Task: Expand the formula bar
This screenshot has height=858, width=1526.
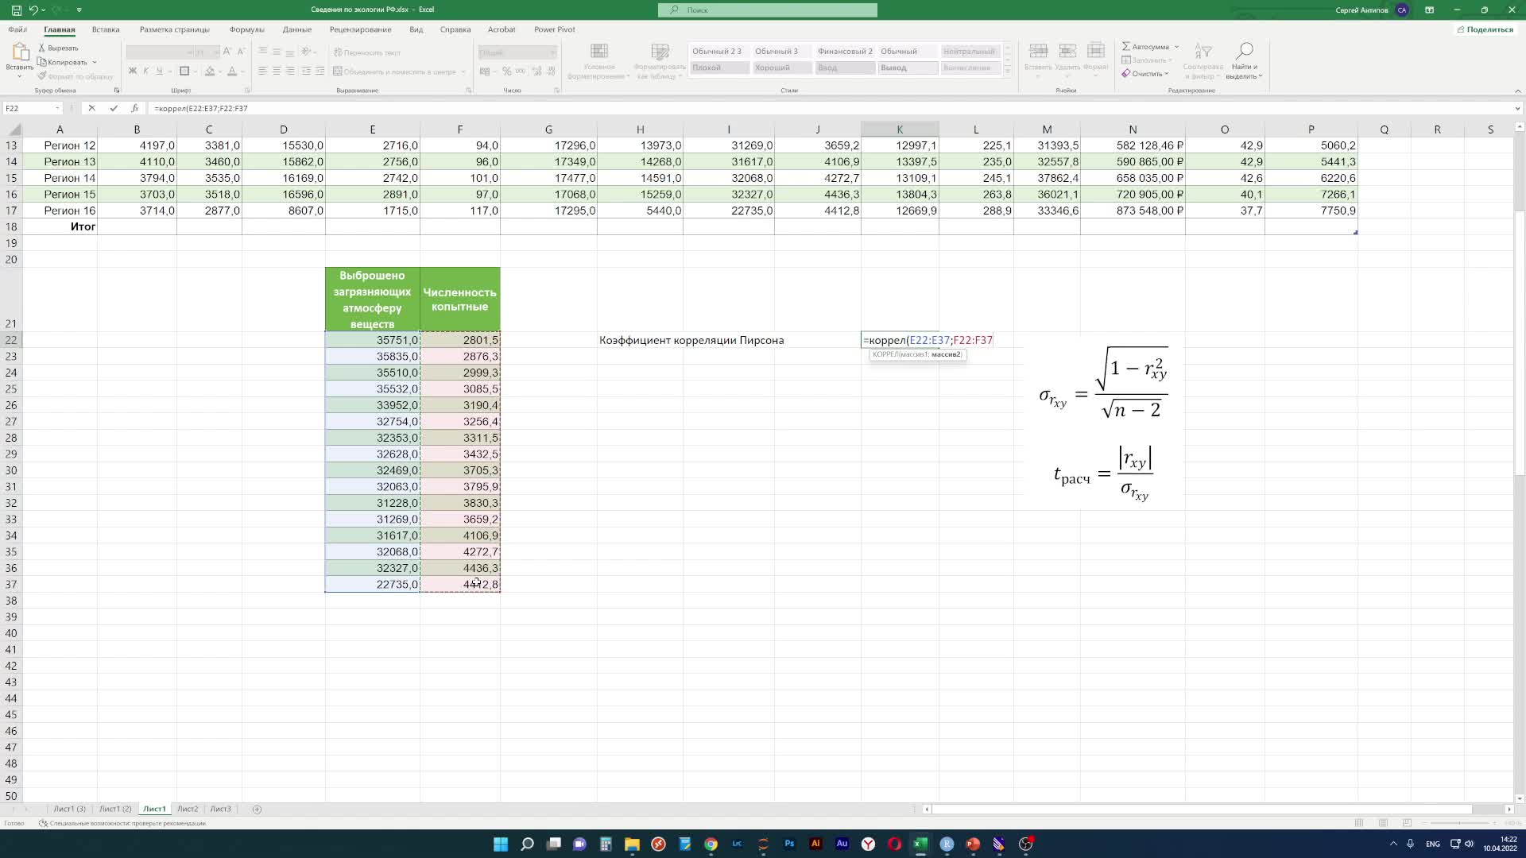Action: (1517, 108)
